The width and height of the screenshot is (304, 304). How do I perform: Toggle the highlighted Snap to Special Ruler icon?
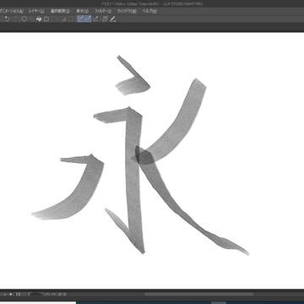click(88, 19)
